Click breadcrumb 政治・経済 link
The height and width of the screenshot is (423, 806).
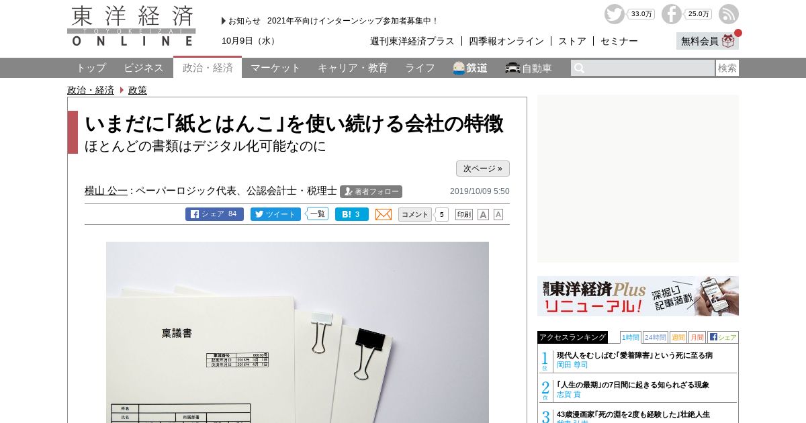coord(91,90)
